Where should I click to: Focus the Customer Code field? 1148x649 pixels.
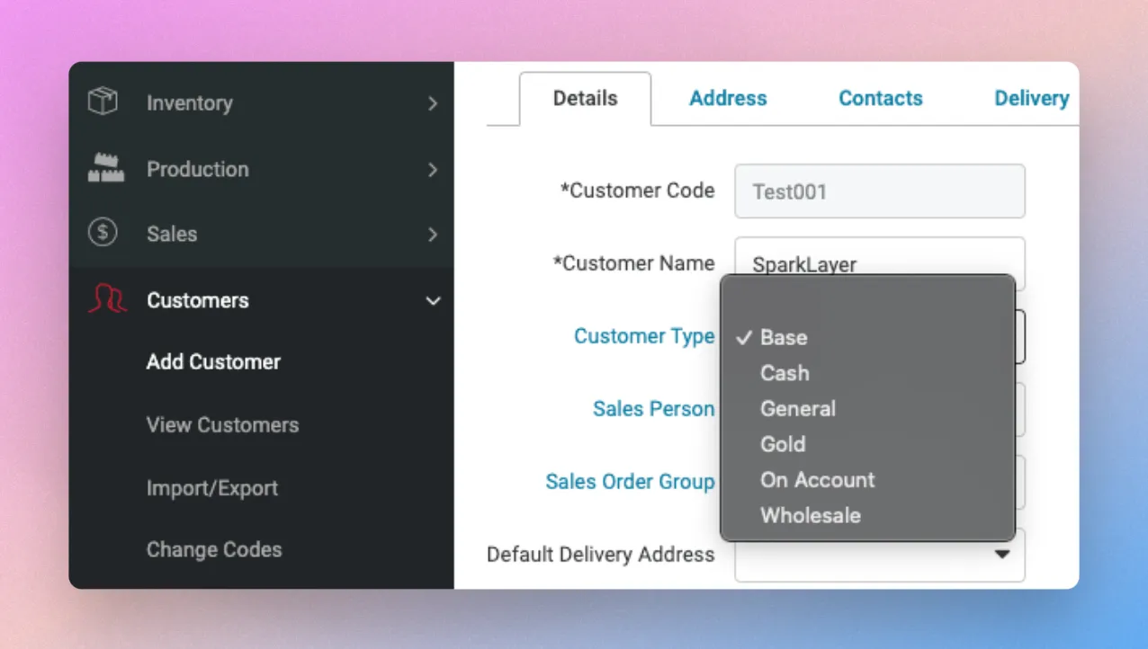[x=880, y=191]
